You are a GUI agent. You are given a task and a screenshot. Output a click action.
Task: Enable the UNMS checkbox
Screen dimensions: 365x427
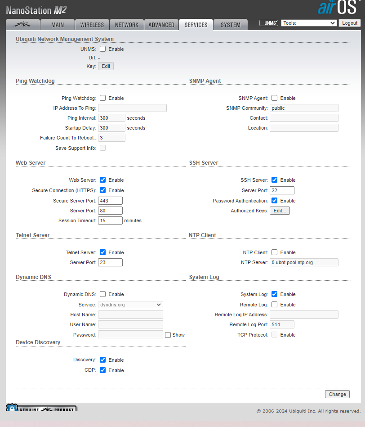coord(103,49)
